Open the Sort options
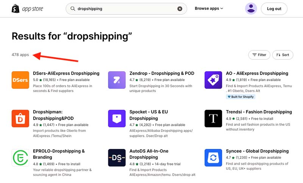The width and height of the screenshot is (303, 183). click(x=283, y=55)
